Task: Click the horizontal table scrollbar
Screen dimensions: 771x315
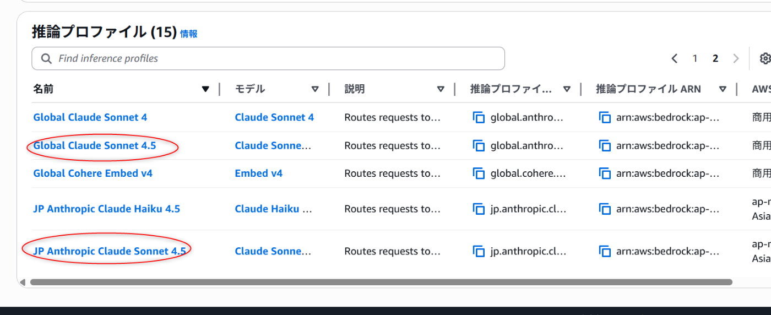Action: click(381, 282)
